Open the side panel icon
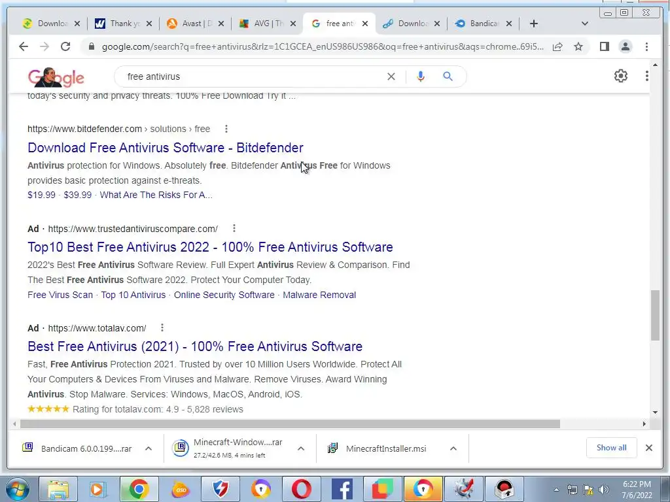Viewport: 670px width, 502px height. click(604, 46)
